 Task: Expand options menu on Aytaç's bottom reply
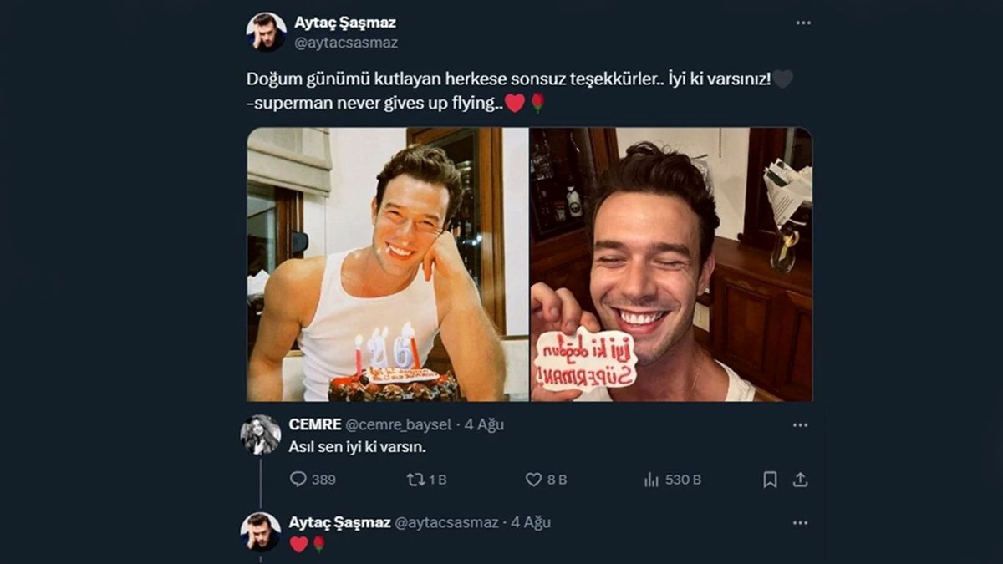tap(800, 522)
